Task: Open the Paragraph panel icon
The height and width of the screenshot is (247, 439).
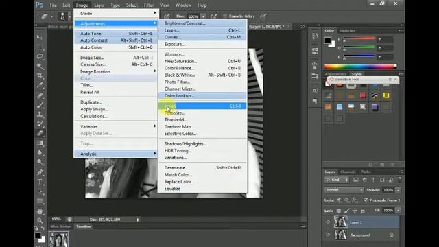Action: click(x=315, y=101)
